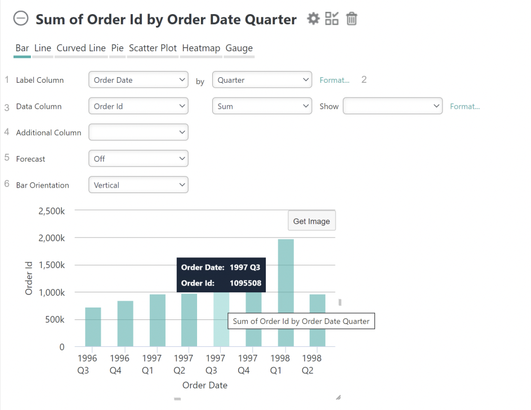Switch to the Pie chart tab
The width and height of the screenshot is (531, 410).
click(x=118, y=48)
